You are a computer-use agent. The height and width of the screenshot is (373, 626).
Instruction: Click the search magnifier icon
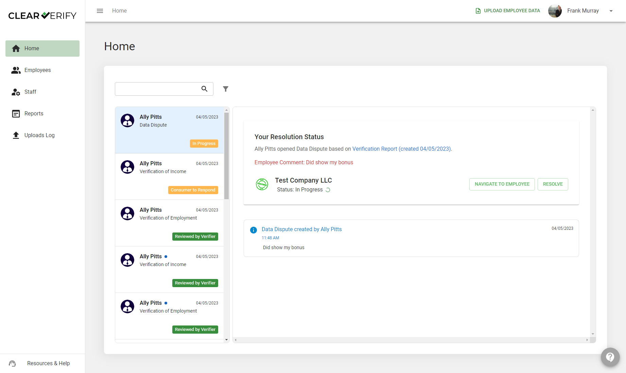[204, 89]
